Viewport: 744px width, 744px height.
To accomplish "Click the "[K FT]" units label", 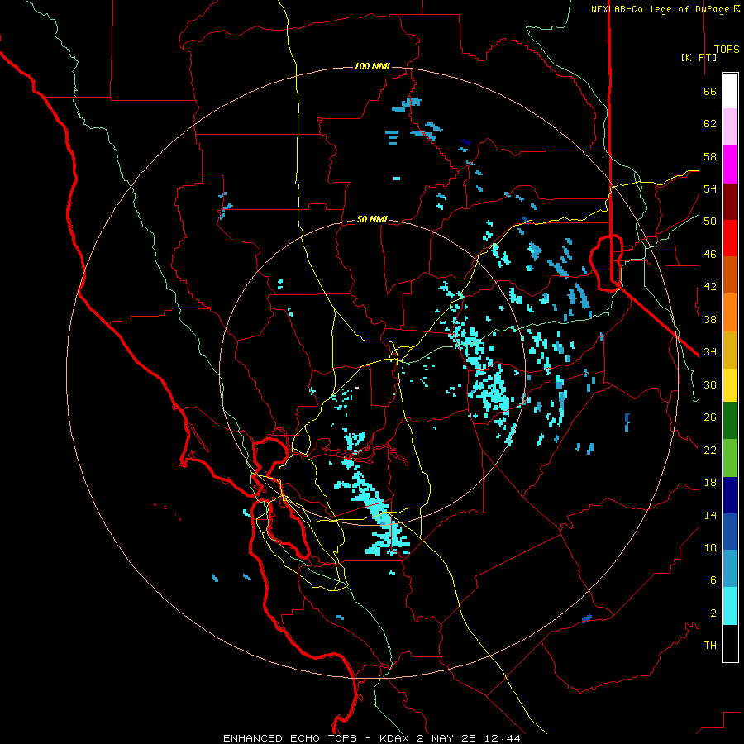I will [x=699, y=57].
